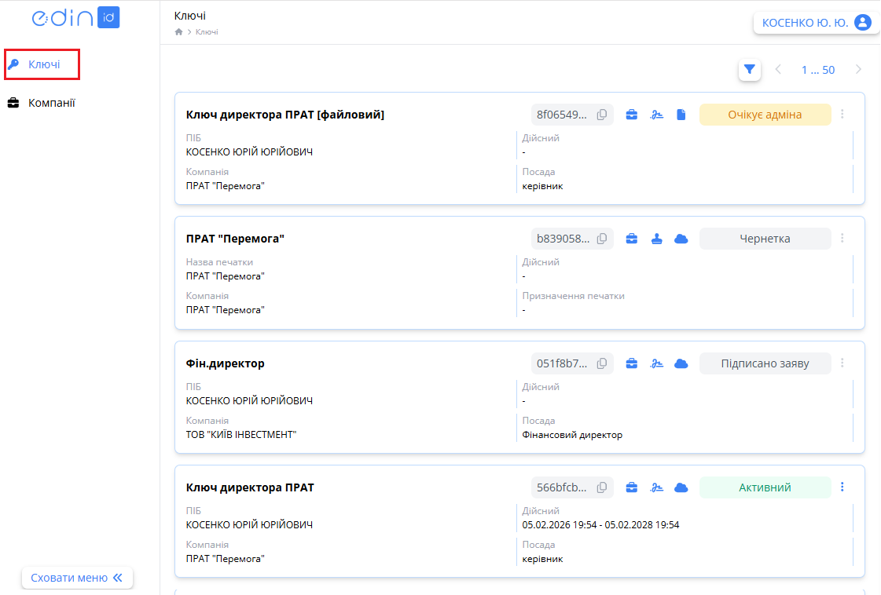Go to the next page of keys
Image resolution: width=881 pixels, height=595 pixels.
click(x=858, y=70)
